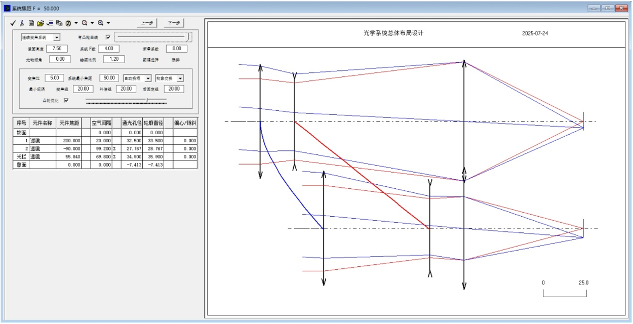Click the zoom in magnifier icon

tap(101, 23)
